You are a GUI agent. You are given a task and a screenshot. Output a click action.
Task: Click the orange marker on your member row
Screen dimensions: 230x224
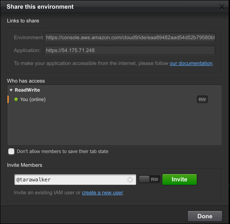(8, 99)
